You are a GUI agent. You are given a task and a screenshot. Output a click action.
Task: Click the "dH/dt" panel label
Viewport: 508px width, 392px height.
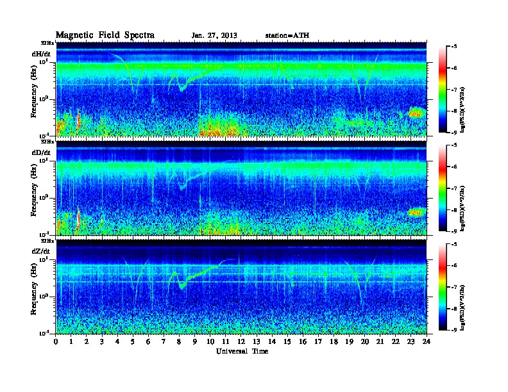(x=41, y=54)
